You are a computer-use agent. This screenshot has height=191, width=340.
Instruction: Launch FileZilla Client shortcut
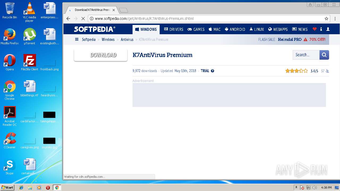point(29,63)
